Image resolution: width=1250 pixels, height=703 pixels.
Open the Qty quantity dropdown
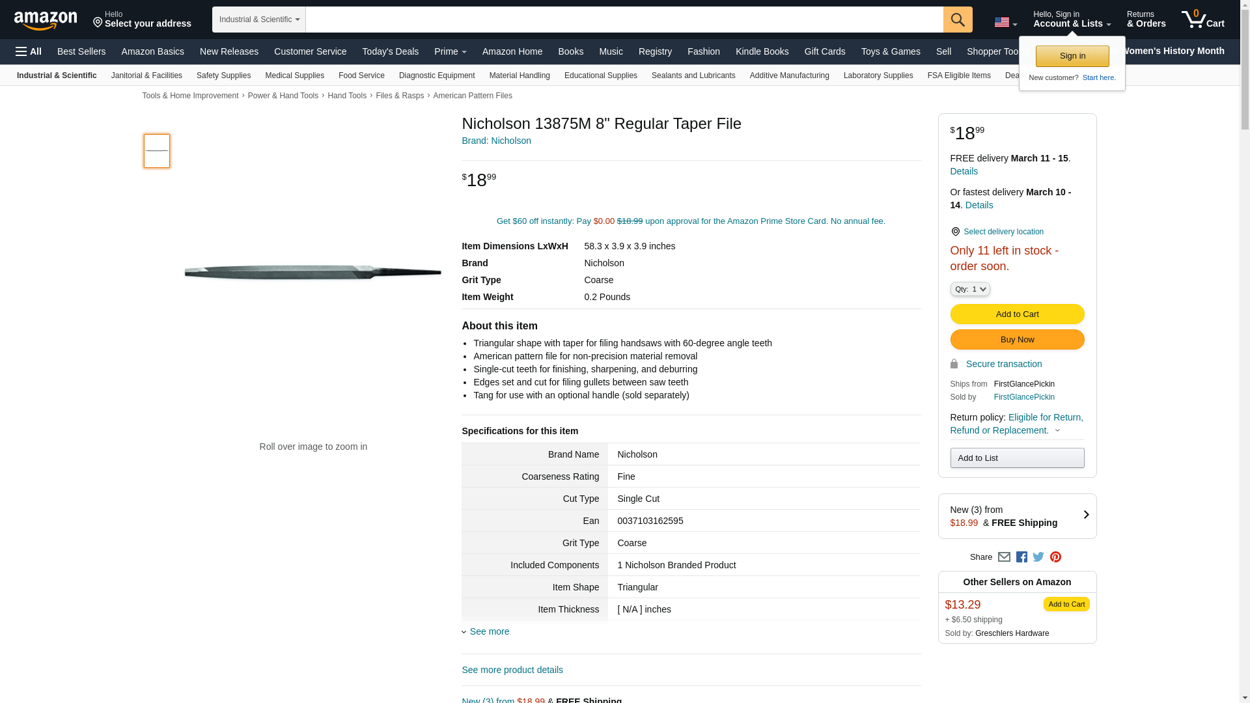pos(969,289)
